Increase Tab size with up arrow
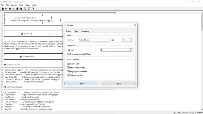 tap(131, 49)
